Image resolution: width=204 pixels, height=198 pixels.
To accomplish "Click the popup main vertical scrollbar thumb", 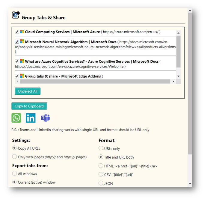I will click(x=190, y=83).
